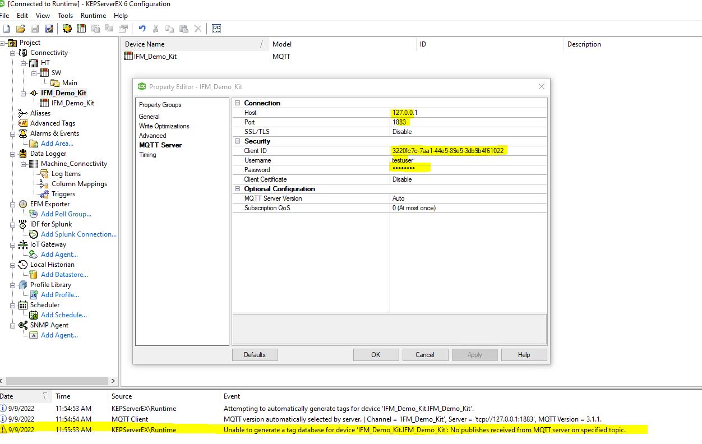The width and height of the screenshot is (702, 444).
Task: Click the Undo arrow toolbar icon
Action: (x=142, y=29)
